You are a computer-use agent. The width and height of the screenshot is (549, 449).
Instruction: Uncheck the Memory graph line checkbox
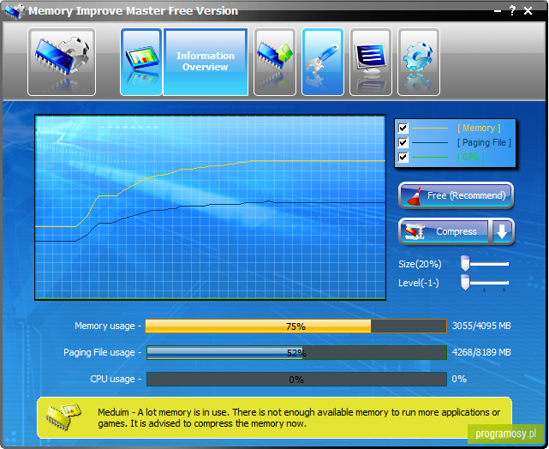point(403,128)
